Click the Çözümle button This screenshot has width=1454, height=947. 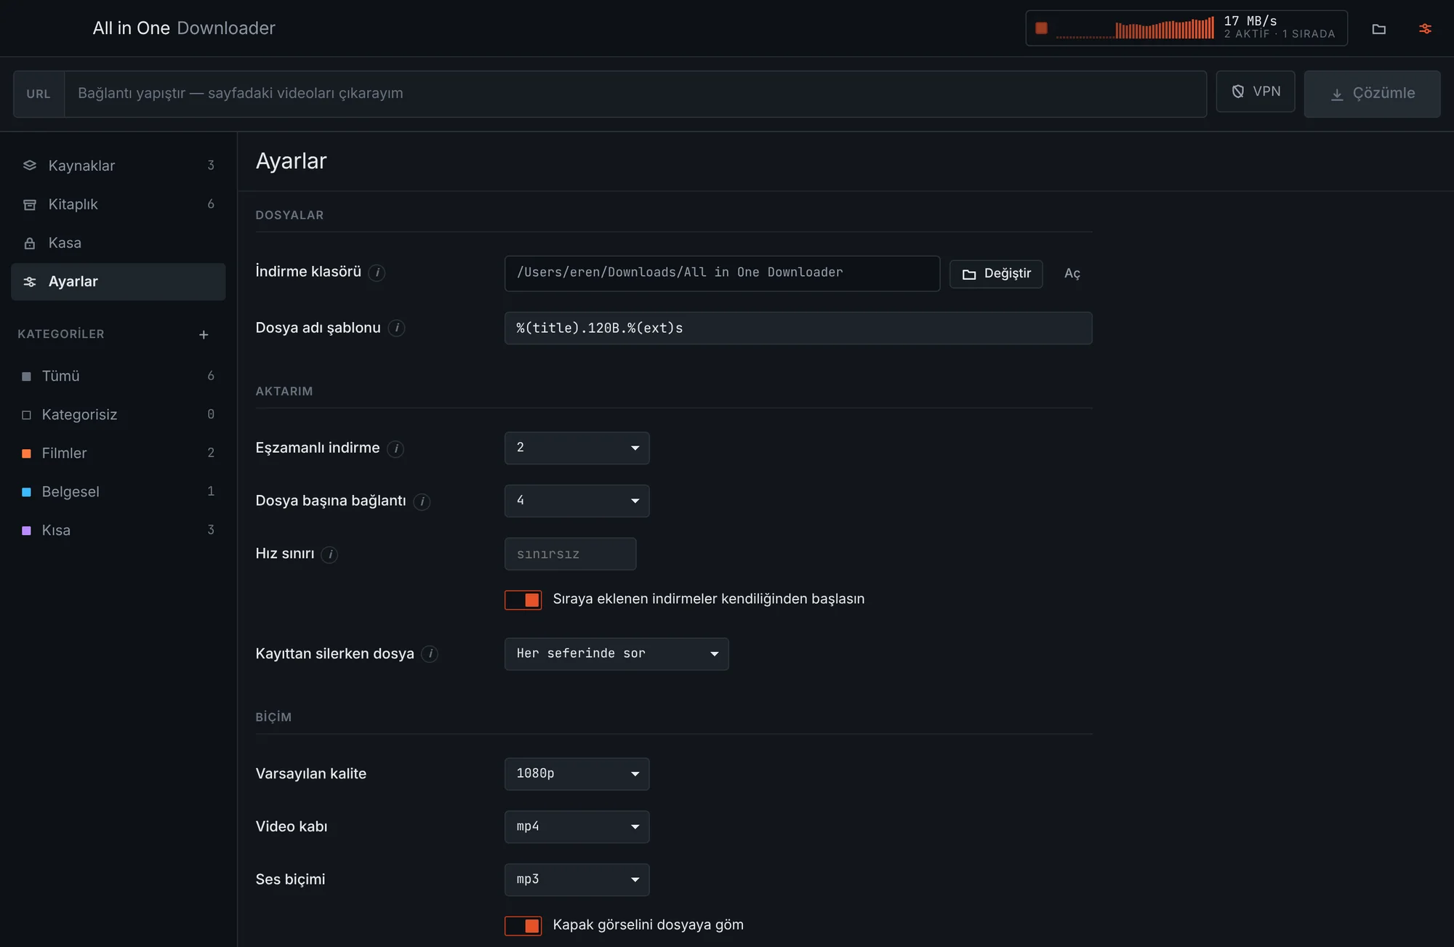coord(1372,94)
